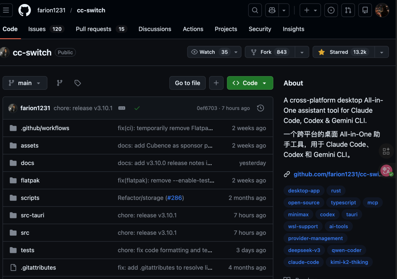The height and width of the screenshot is (279, 397).
Task: Open the hamburger navigation menu
Action: click(x=6, y=10)
